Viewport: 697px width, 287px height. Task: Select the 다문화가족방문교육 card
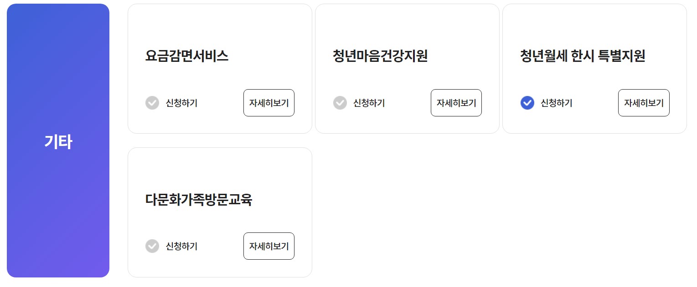220,212
